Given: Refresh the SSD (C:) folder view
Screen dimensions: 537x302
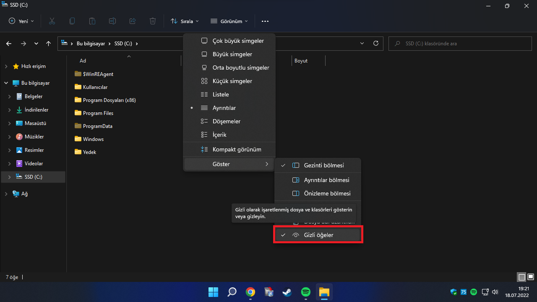Looking at the screenshot, I should [x=376, y=43].
